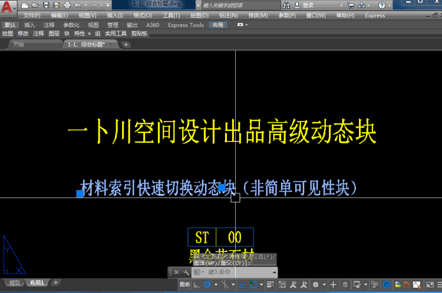This screenshot has width=442, height=293.
Task: Open the 格式(O) menu
Action: (x=143, y=15)
